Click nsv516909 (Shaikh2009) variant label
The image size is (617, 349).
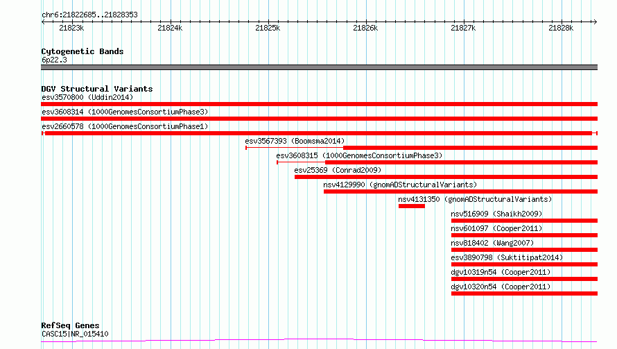(x=496, y=214)
